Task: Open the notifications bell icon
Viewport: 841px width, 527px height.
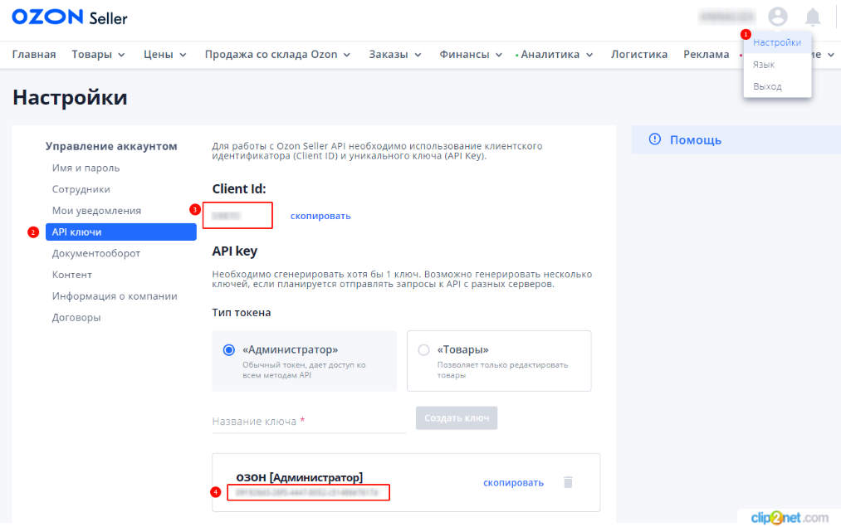Action: [813, 17]
